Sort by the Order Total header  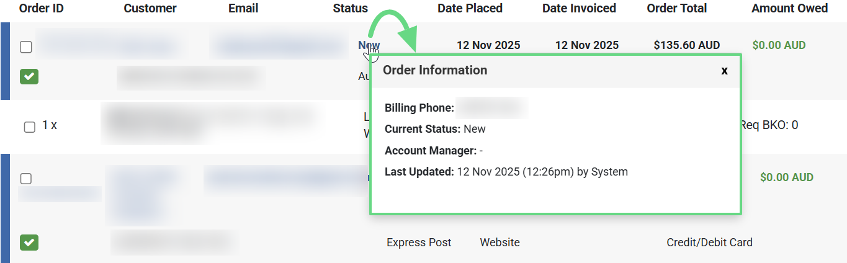676,9
